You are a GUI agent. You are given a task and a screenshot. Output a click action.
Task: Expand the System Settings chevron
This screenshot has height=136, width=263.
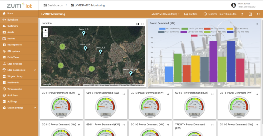tap(35, 108)
